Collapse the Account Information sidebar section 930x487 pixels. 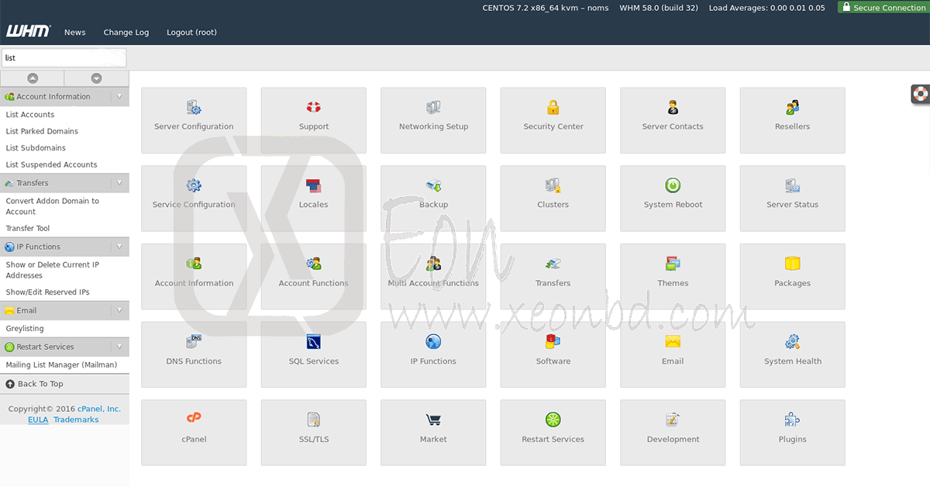point(119,97)
